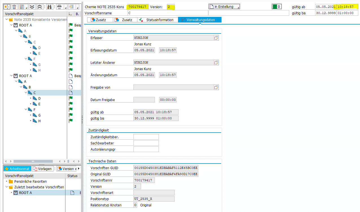
Task: Collapse the Zuletzt bearbeitete Vorschriften folder
Action: tap(7, 187)
